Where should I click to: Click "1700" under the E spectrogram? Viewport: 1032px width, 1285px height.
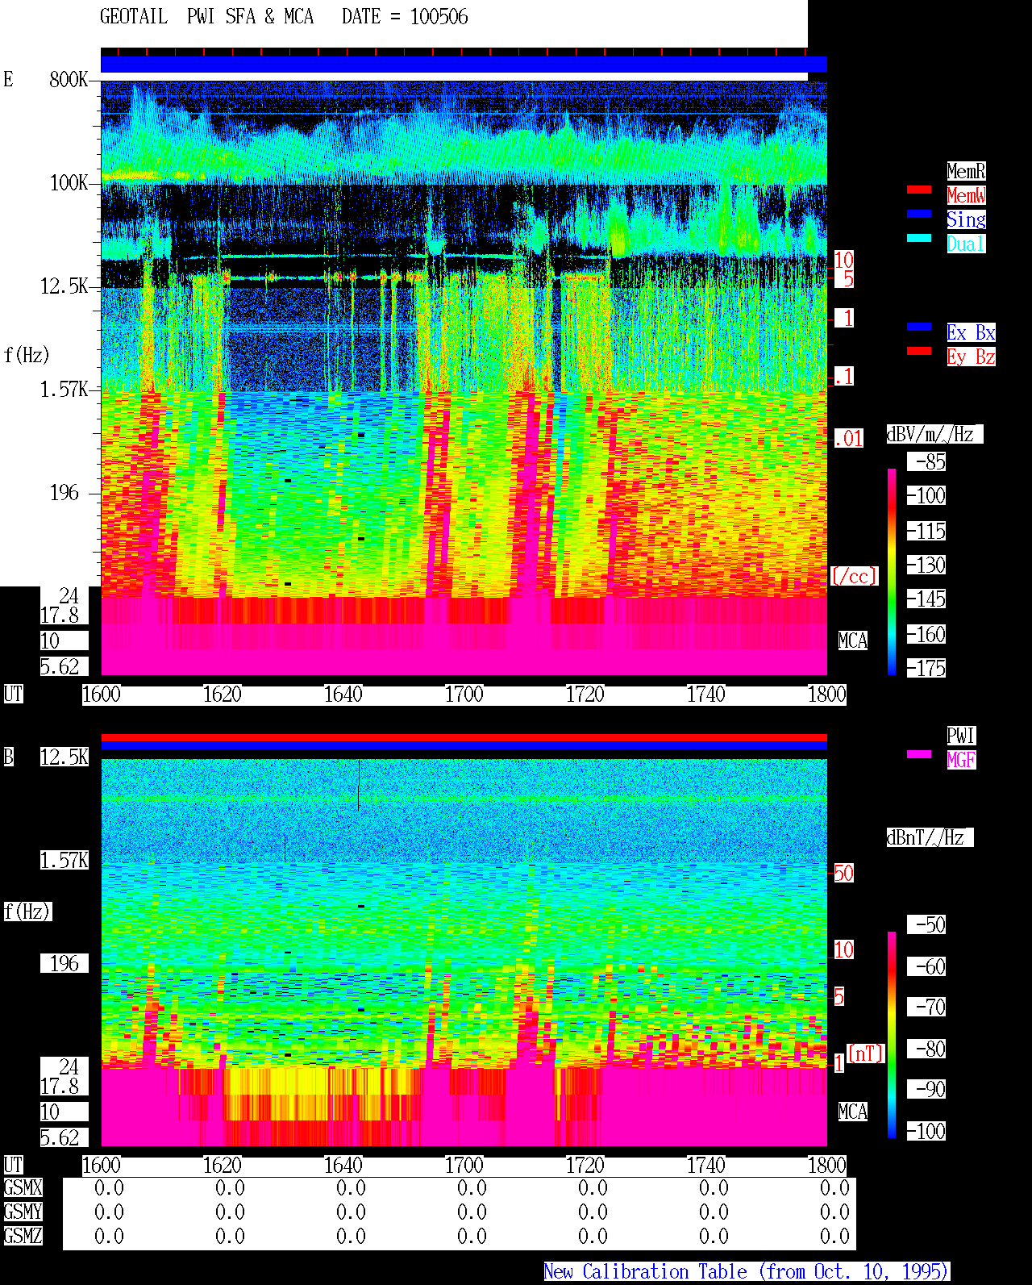click(464, 695)
